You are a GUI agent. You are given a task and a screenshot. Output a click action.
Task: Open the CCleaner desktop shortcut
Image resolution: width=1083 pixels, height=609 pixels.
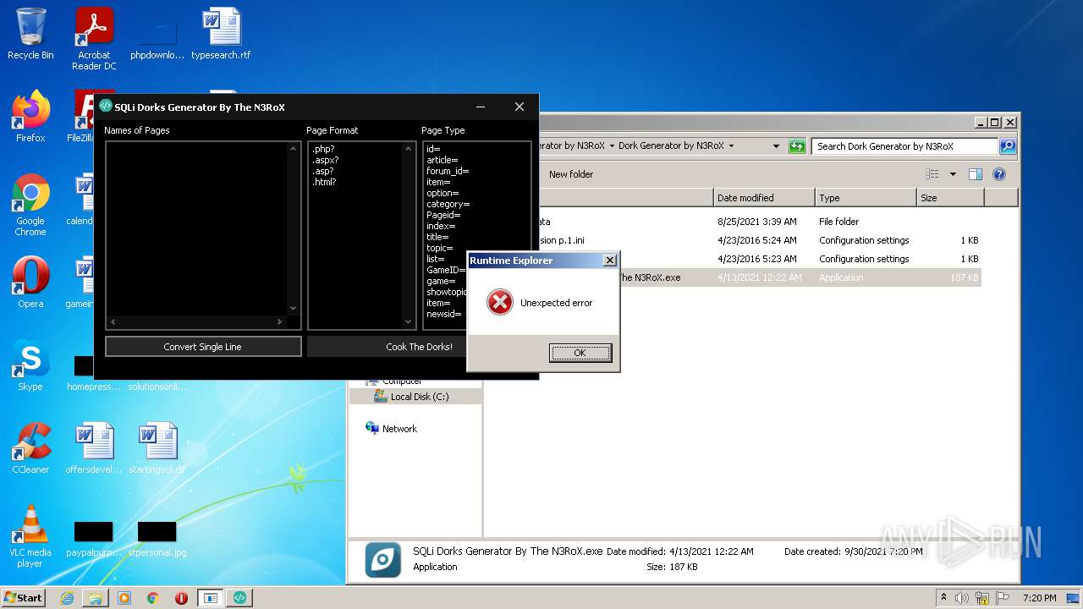point(30,448)
